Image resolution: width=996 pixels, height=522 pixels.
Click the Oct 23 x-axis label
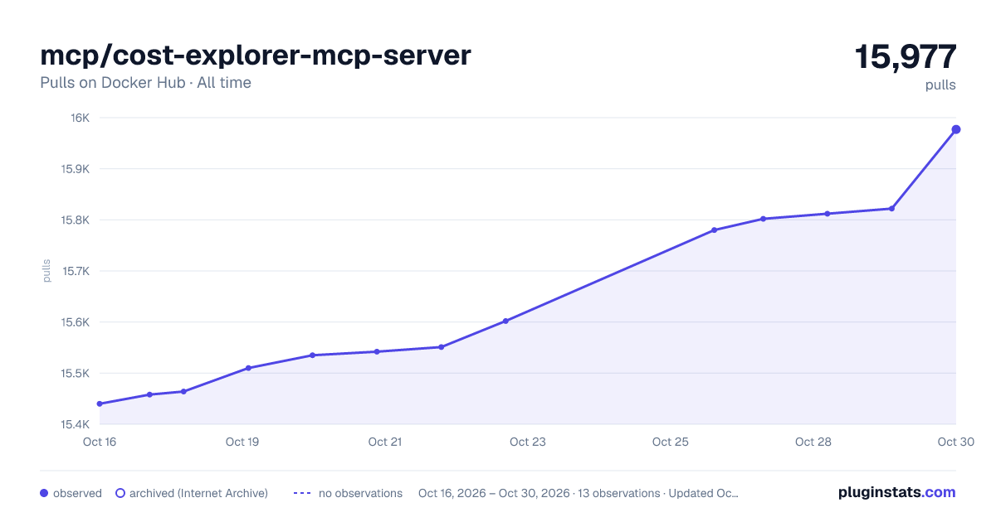[x=528, y=442]
